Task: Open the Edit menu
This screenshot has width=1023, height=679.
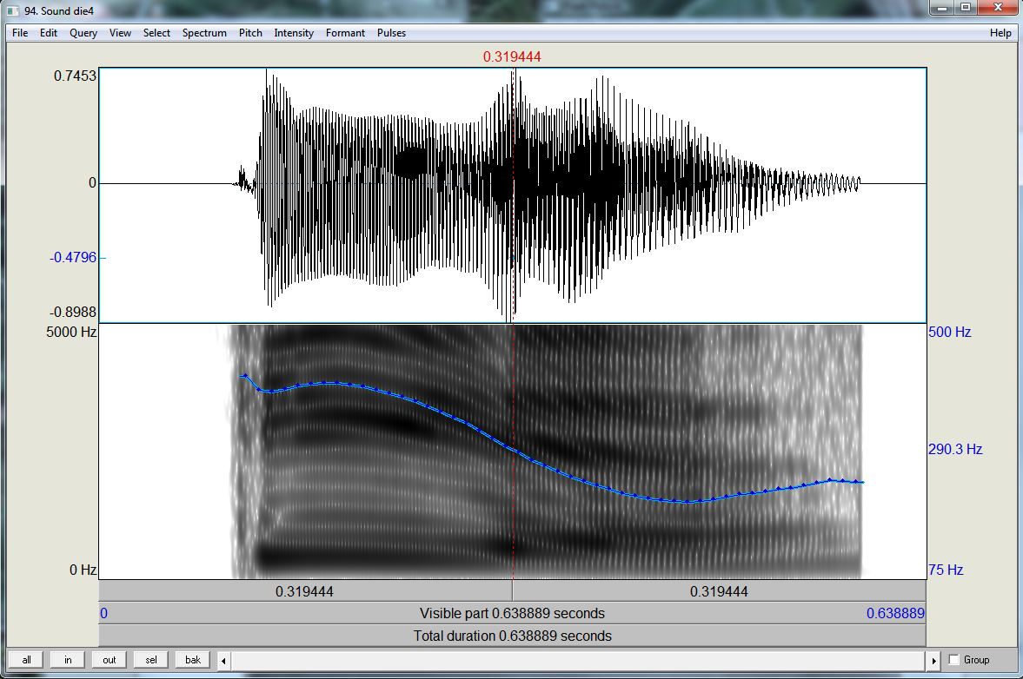Action: point(49,33)
